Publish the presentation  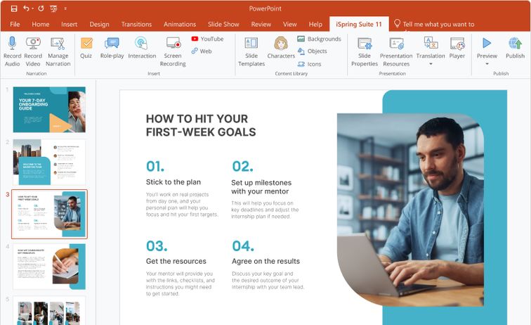[x=515, y=48]
